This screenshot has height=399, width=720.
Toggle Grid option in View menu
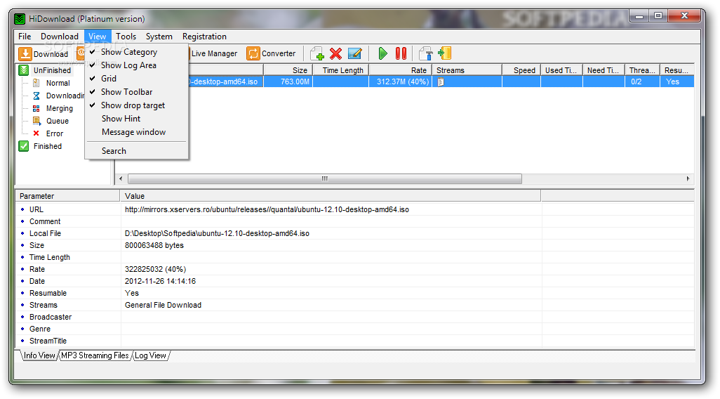click(x=137, y=79)
